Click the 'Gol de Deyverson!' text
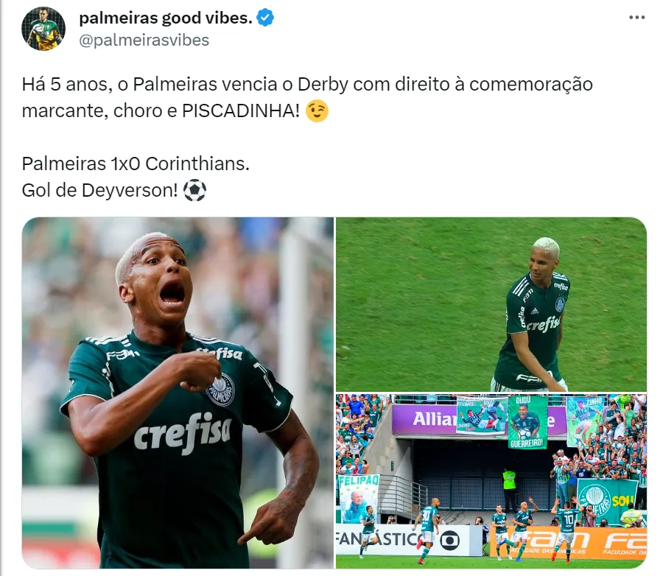Image resolution: width=660 pixels, height=576 pixels. tap(99, 190)
